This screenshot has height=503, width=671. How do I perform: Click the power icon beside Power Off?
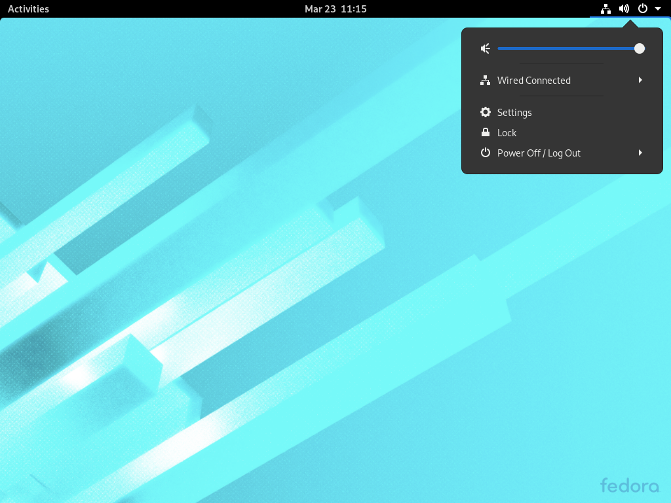pyautogui.click(x=486, y=153)
